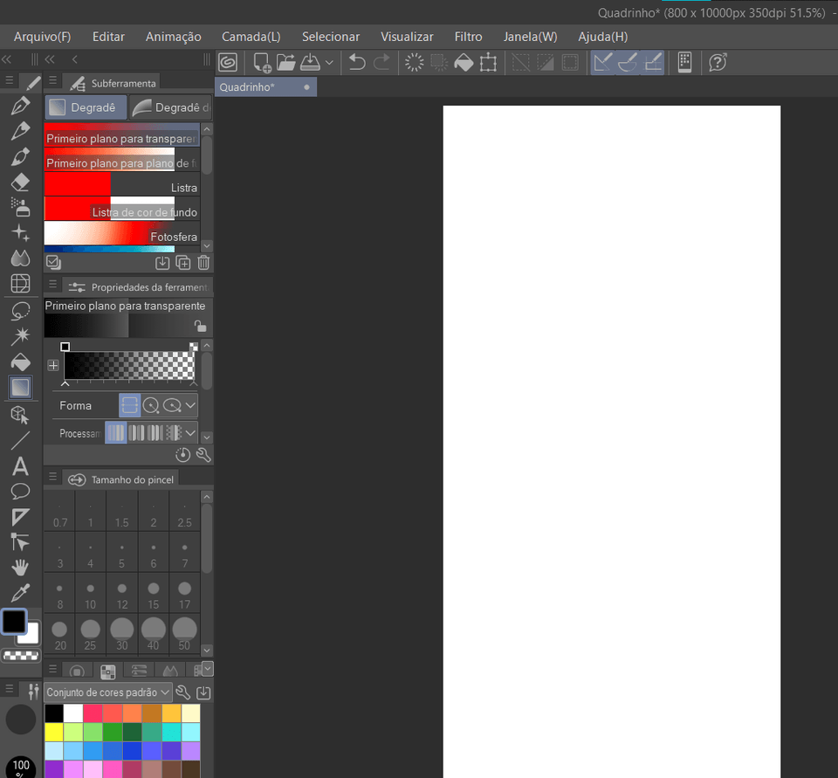Click the Clear selection spinner icon
This screenshot has width=838, height=778.
click(x=414, y=63)
